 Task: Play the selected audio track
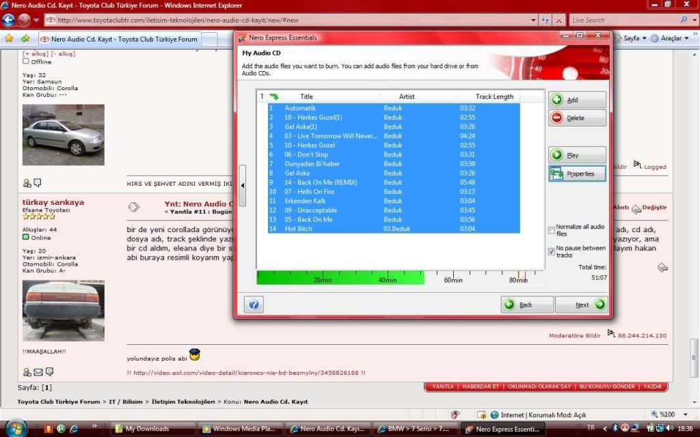coord(577,155)
